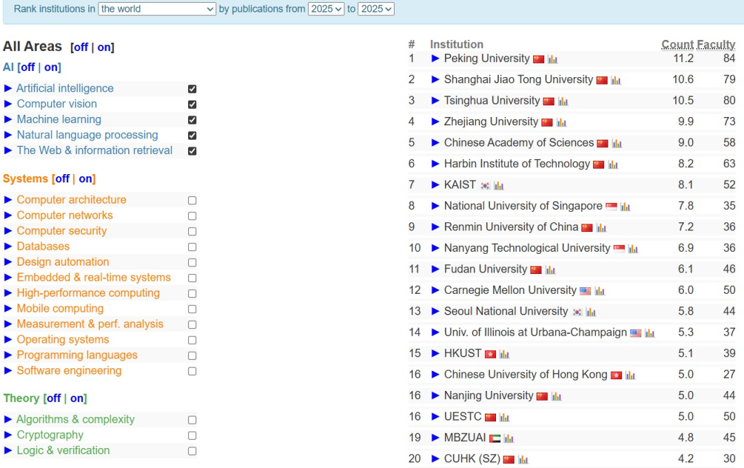This screenshot has width=744, height=468.
Task: Click the Faculty column header
Action: [x=716, y=45]
